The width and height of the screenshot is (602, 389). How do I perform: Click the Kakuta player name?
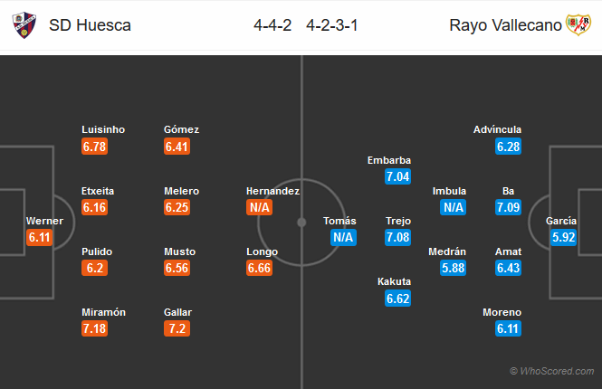tap(394, 281)
